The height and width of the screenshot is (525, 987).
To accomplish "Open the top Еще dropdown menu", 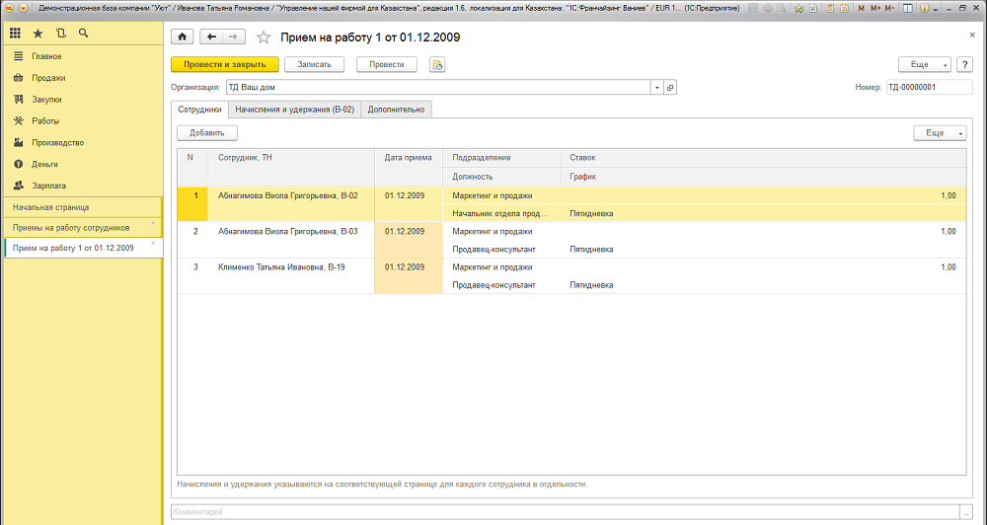I will [924, 64].
